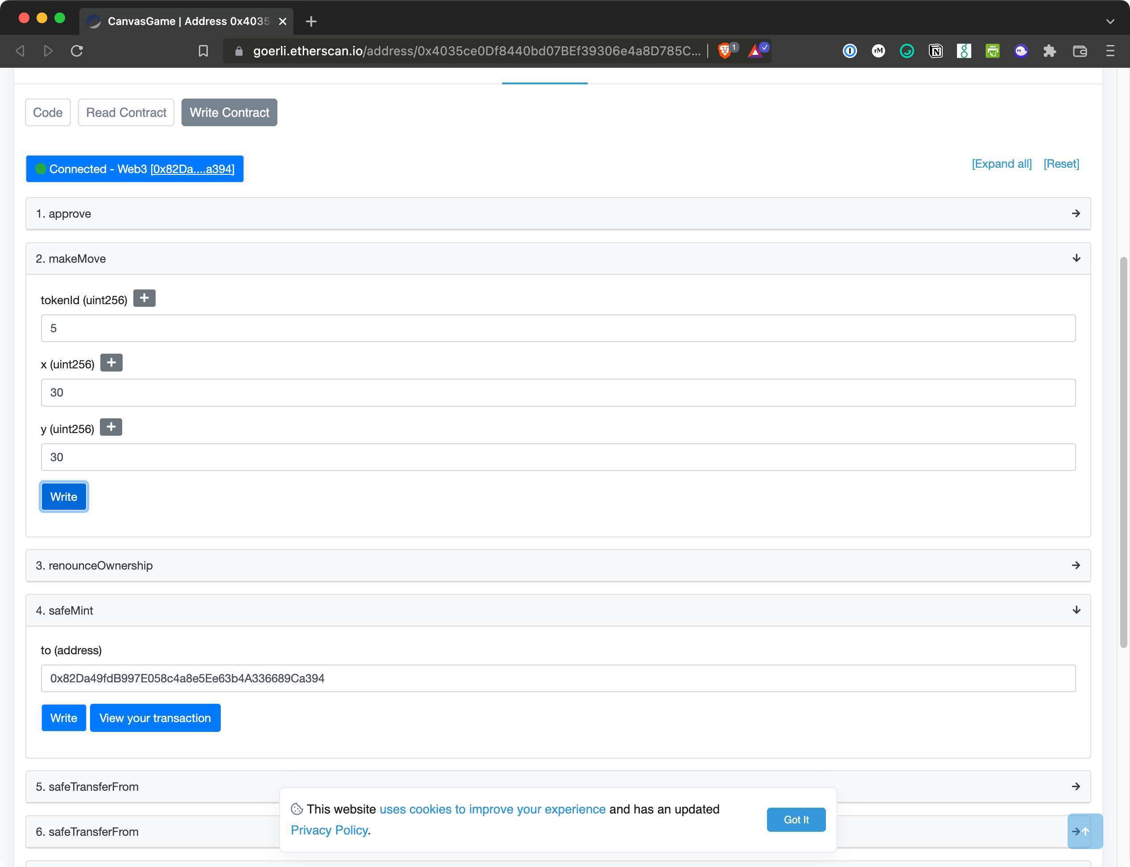Screen dimensions: 1130x867
Task: Click the plus icon beside tokenId
Action: click(x=144, y=298)
